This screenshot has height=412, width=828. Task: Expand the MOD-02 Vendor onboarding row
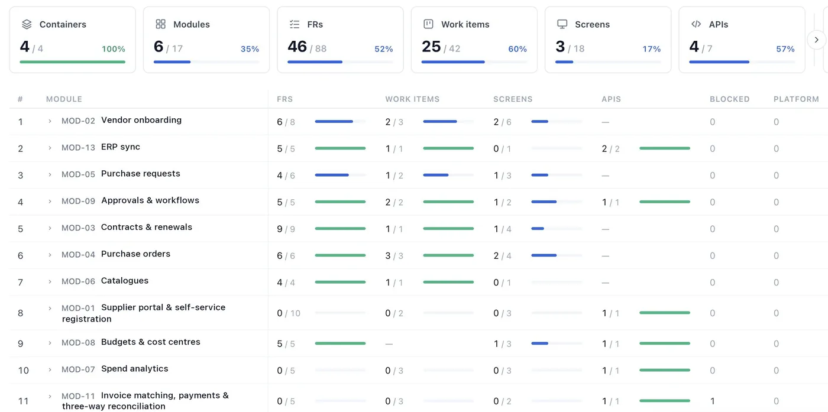50,121
